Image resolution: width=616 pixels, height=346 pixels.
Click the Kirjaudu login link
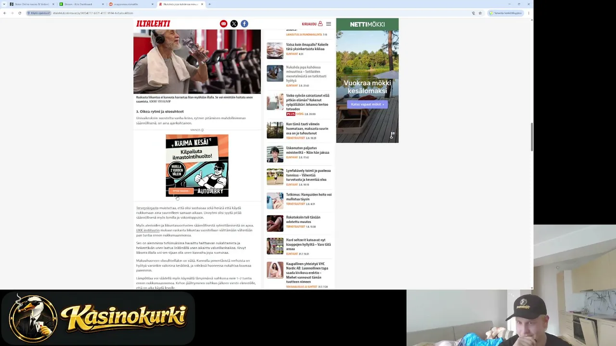click(312, 24)
